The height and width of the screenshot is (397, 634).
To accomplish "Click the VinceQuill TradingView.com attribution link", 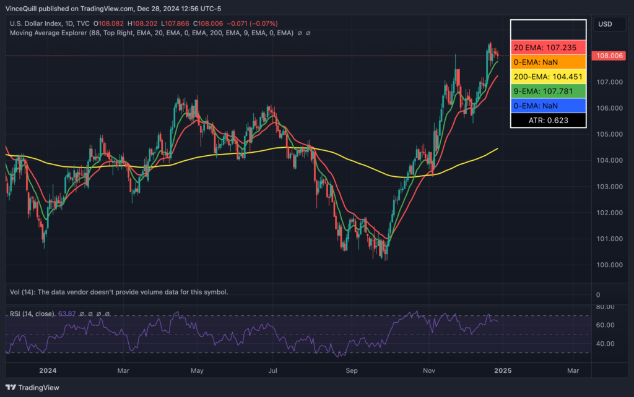I will coord(72,9).
